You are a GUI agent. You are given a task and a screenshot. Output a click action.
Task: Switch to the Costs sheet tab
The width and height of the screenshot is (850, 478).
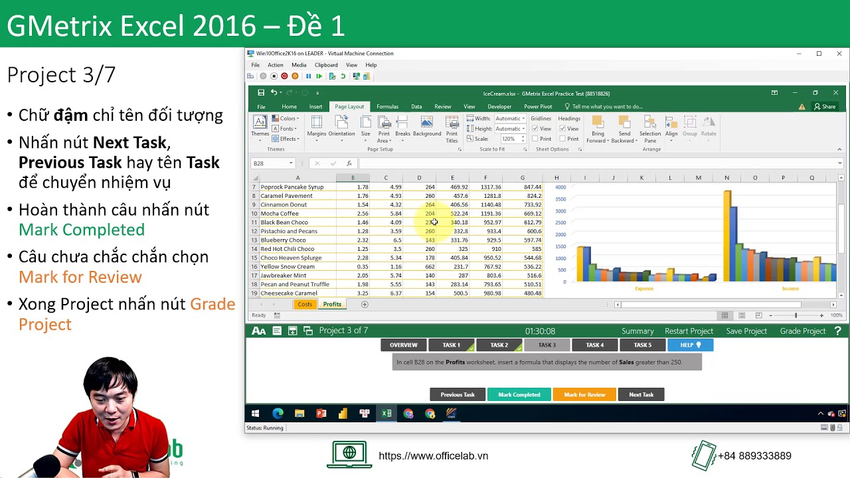pyautogui.click(x=305, y=304)
